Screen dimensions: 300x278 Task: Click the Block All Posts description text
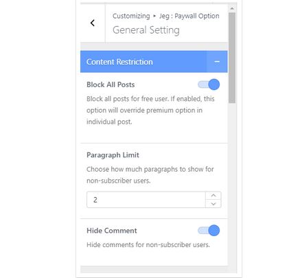[150, 111]
